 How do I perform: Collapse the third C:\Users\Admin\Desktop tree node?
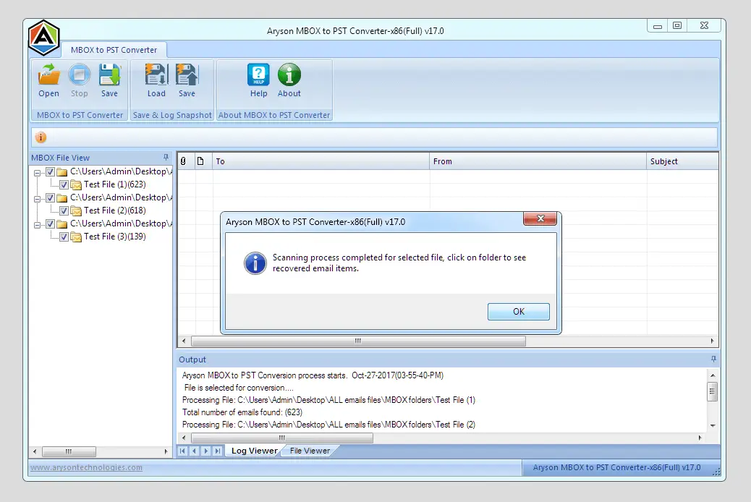click(37, 225)
